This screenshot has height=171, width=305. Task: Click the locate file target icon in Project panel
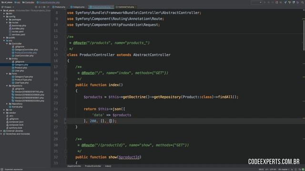[x=36, y=7]
